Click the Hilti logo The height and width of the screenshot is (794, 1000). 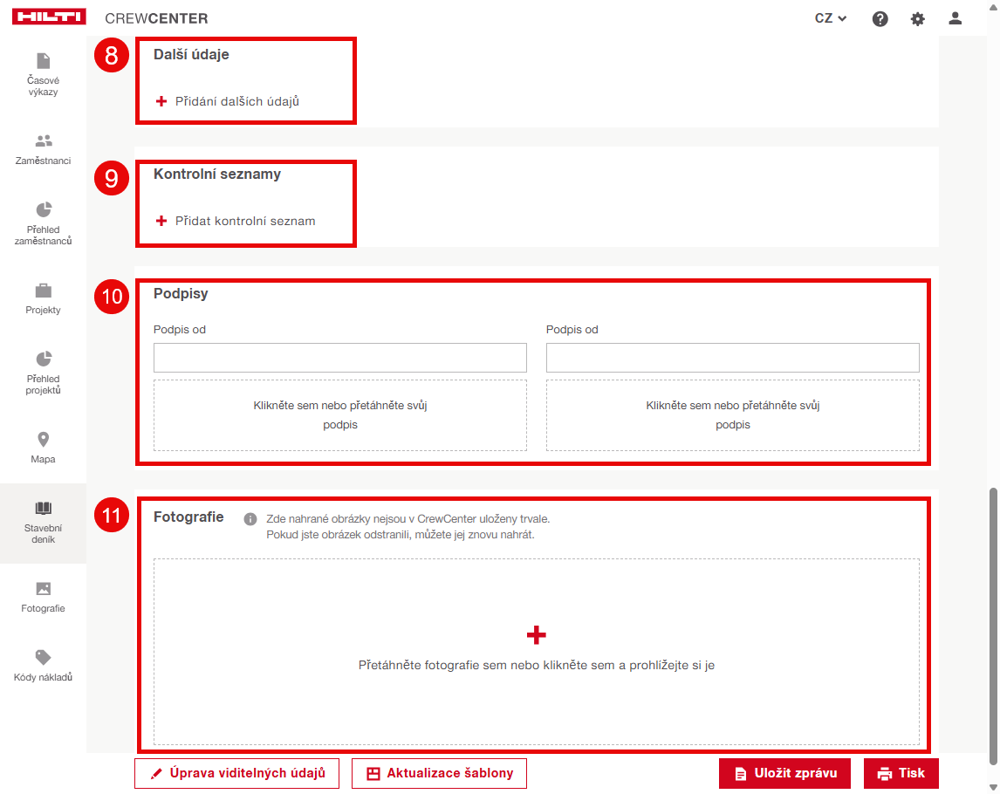click(49, 18)
